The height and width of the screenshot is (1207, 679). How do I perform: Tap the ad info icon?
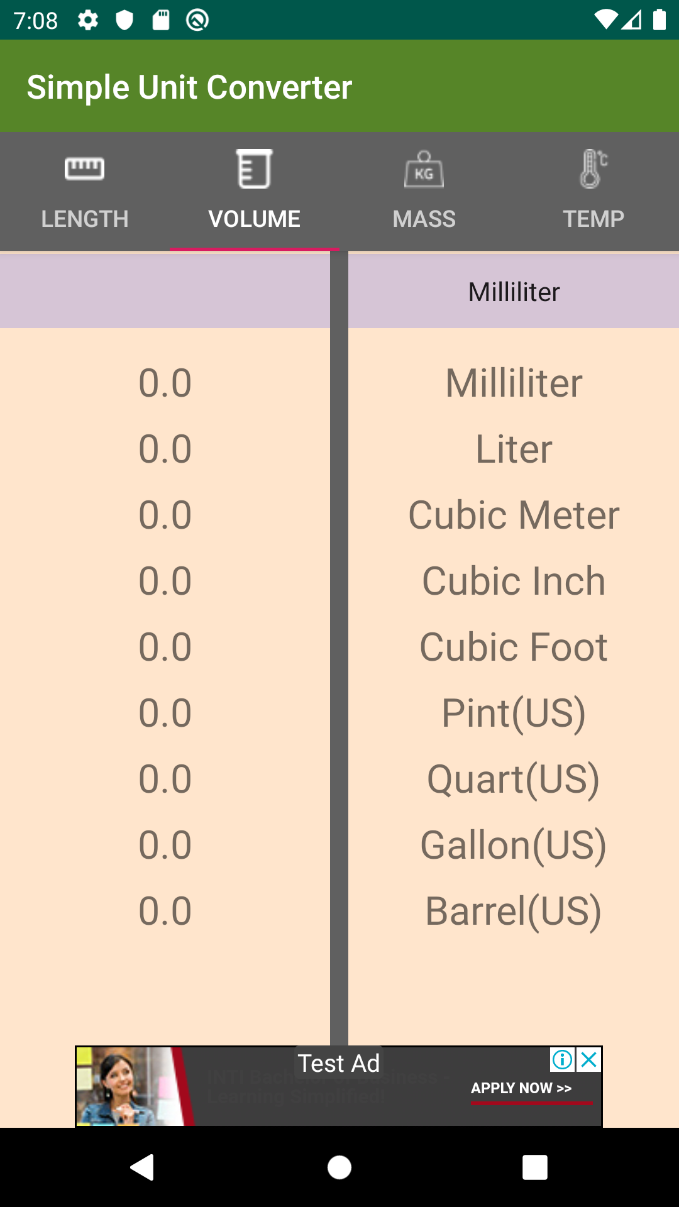563,1060
